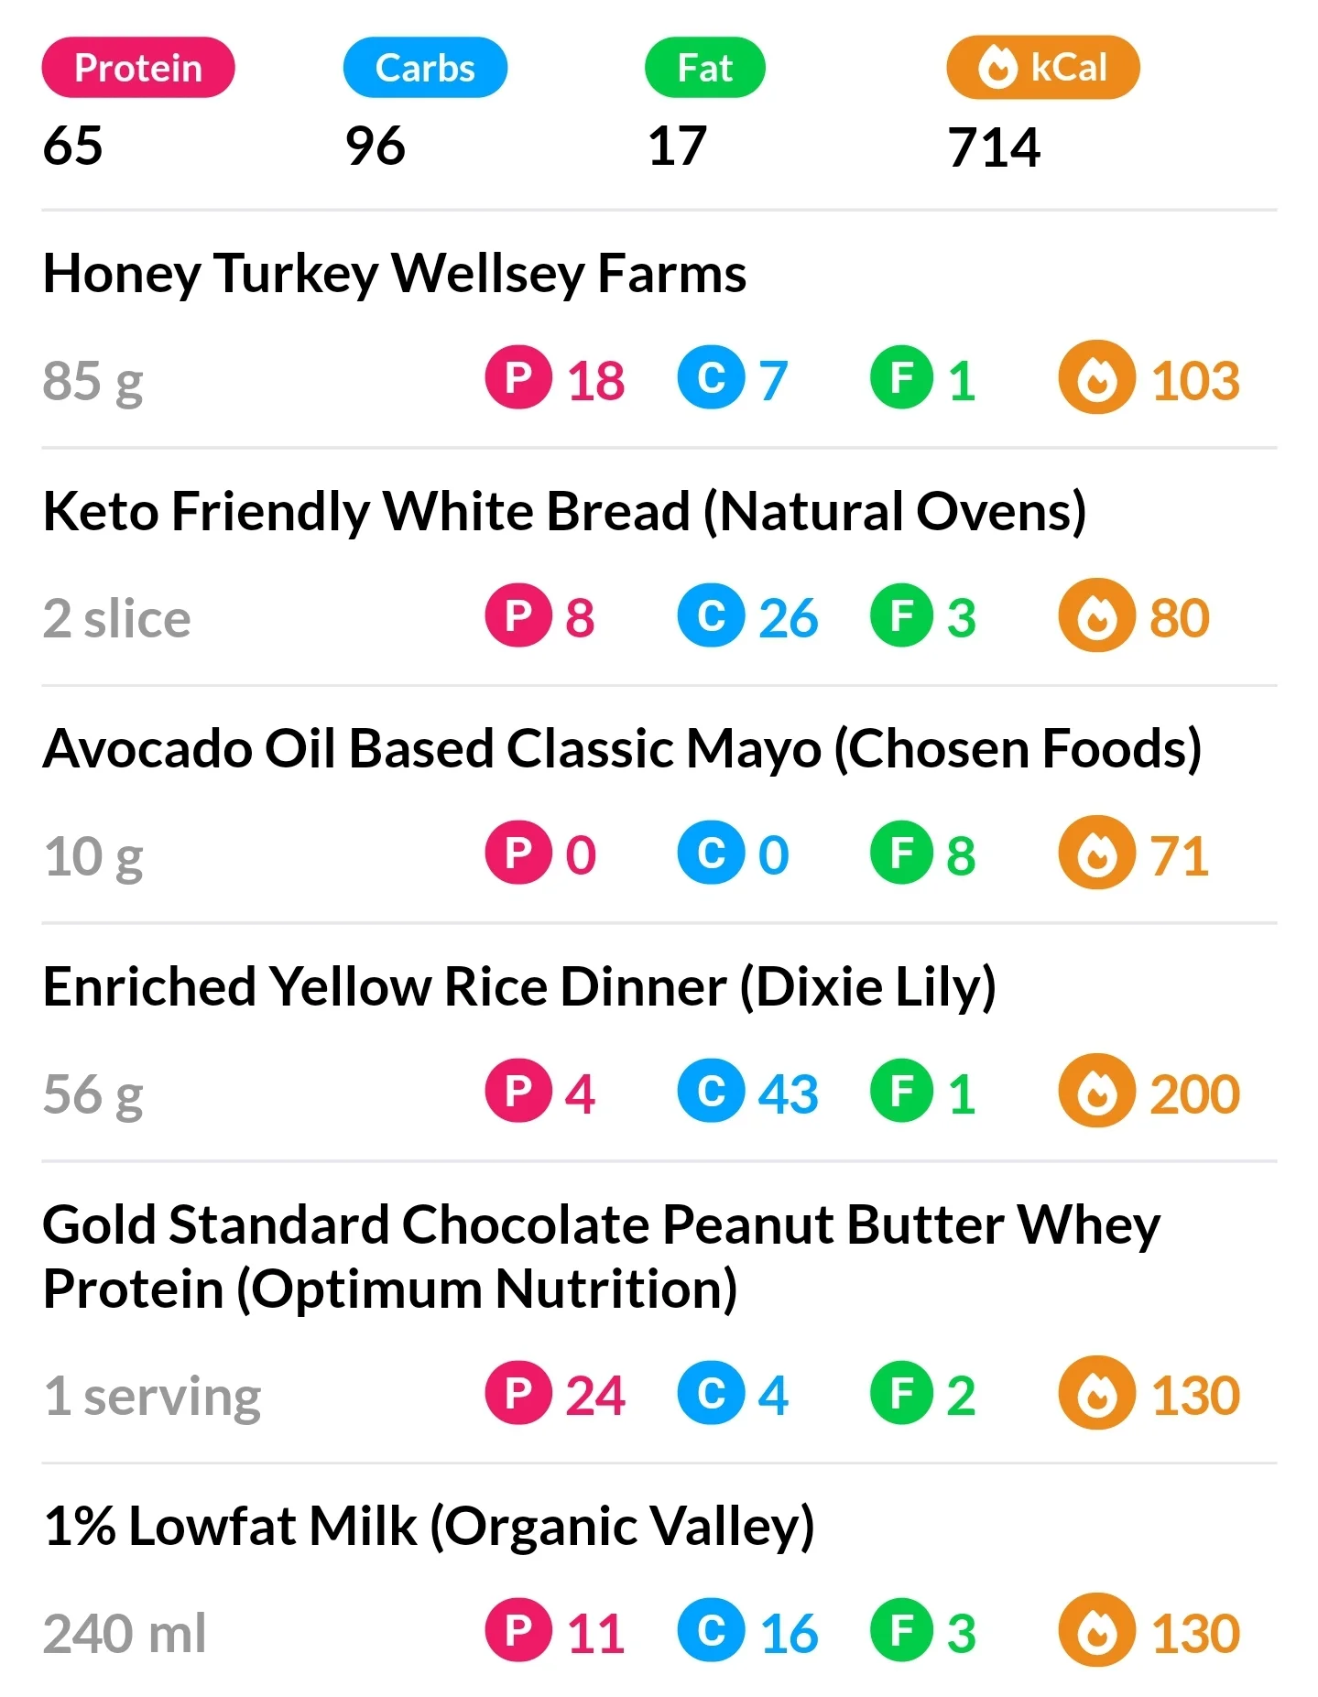Click the 714 total kCal value
The height and width of the screenshot is (1697, 1318).
994,147
